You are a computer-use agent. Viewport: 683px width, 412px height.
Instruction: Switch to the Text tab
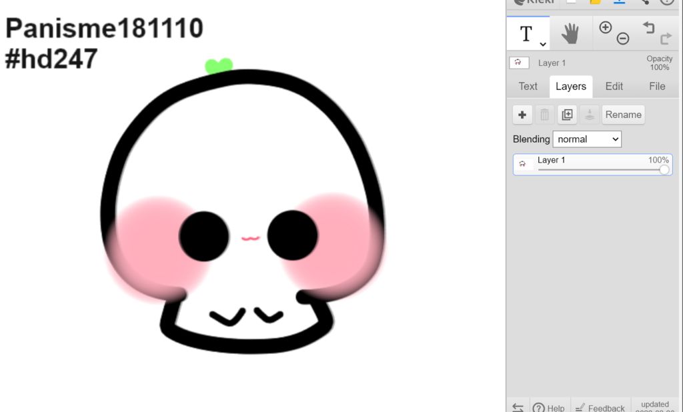click(x=528, y=86)
